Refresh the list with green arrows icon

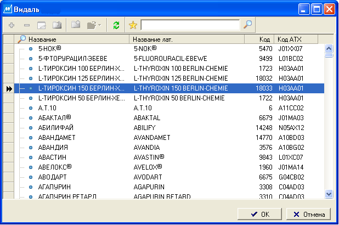[x=116, y=25]
